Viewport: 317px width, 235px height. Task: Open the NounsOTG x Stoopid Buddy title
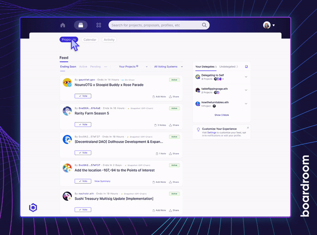click(109, 85)
